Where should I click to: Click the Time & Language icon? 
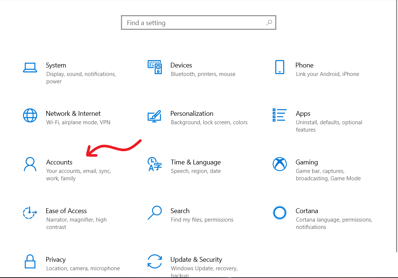155,164
